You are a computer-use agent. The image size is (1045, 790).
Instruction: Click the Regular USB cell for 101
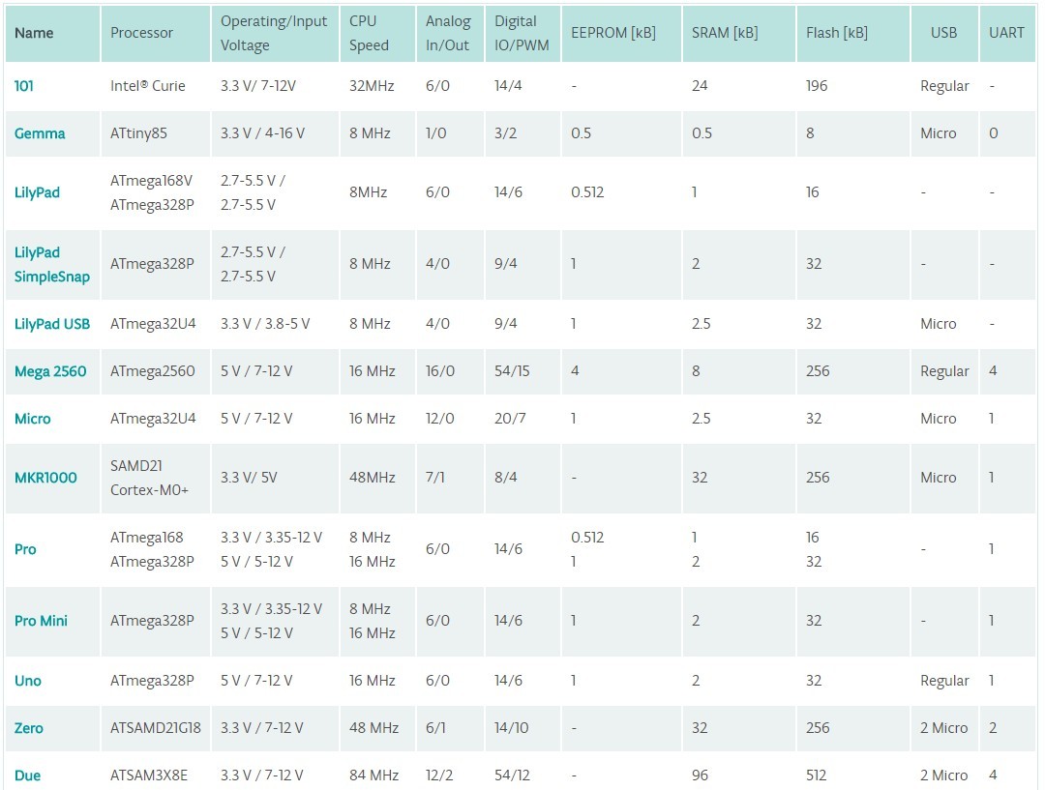pos(944,86)
